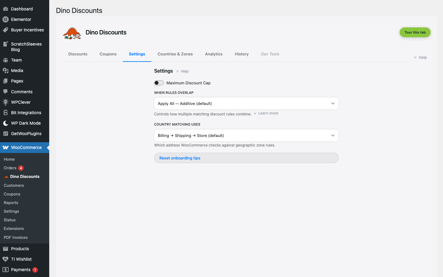The height and width of the screenshot is (277, 443).
Task: Click the WP Dark Mode moon icon
Action: [x=6, y=123]
